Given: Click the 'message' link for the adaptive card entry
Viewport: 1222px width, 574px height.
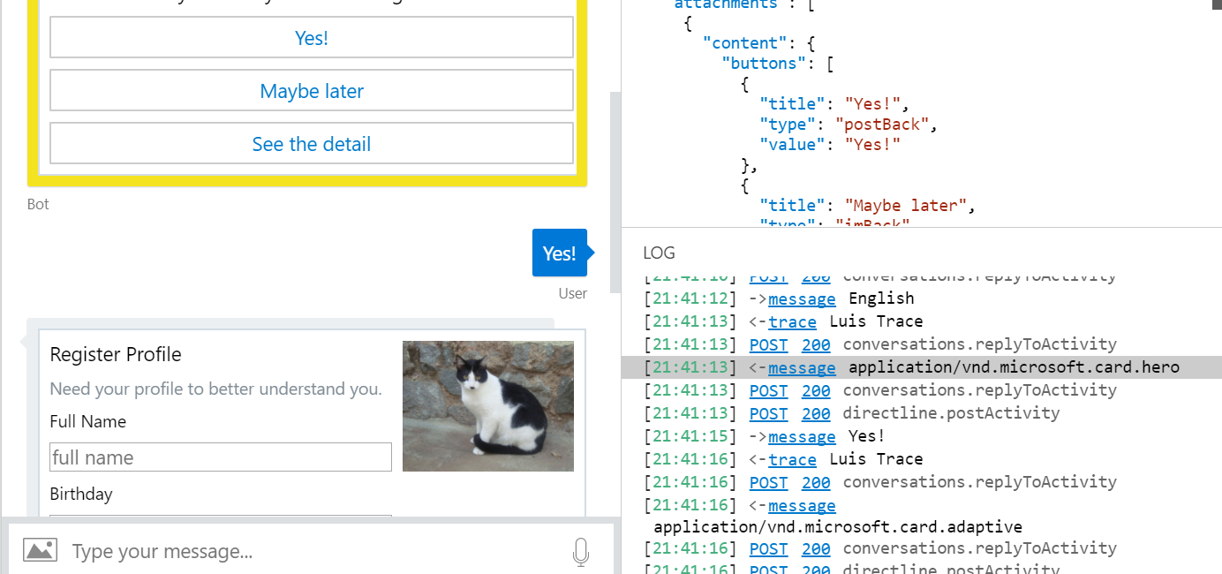Looking at the screenshot, I should [x=801, y=505].
